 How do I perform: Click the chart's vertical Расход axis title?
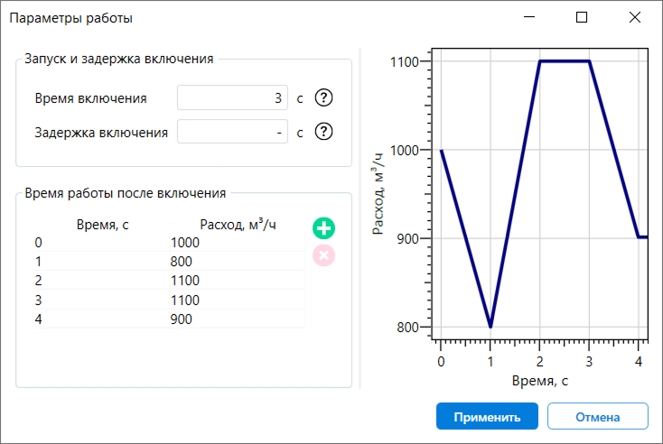click(378, 193)
